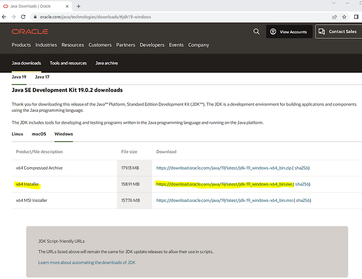Screen dimensions: 362x279
Task: Open the Developers menu
Action: pyautogui.click(x=152, y=45)
